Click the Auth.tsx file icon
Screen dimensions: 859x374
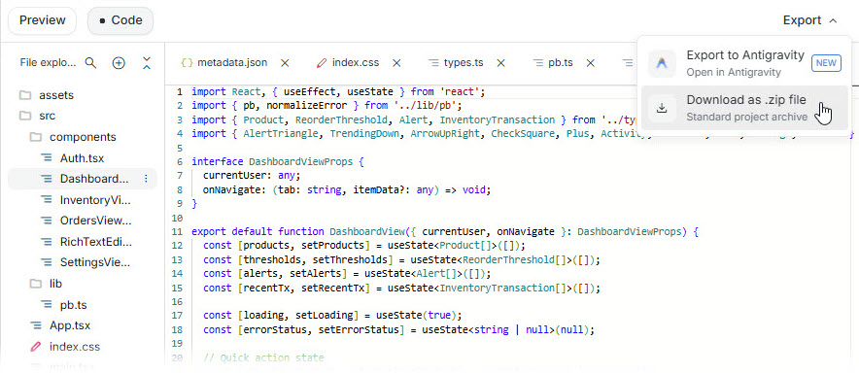pos(47,158)
